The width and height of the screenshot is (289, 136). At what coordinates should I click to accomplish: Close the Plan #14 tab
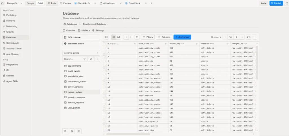point(95,3)
